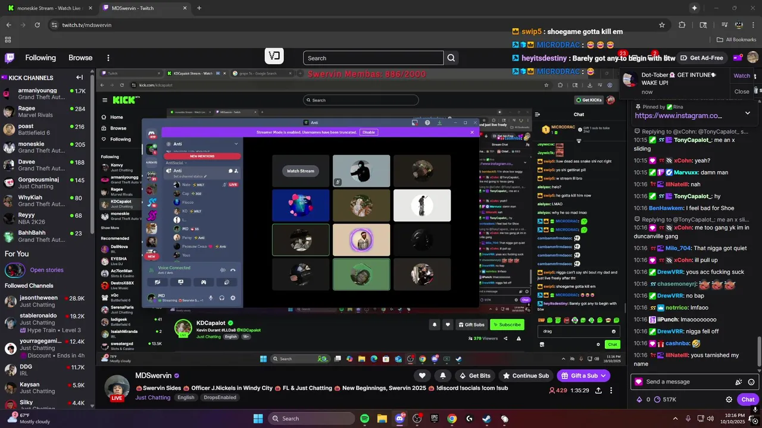762x428 pixels.
Task: Open a new browser tab
Action: [x=199, y=8]
